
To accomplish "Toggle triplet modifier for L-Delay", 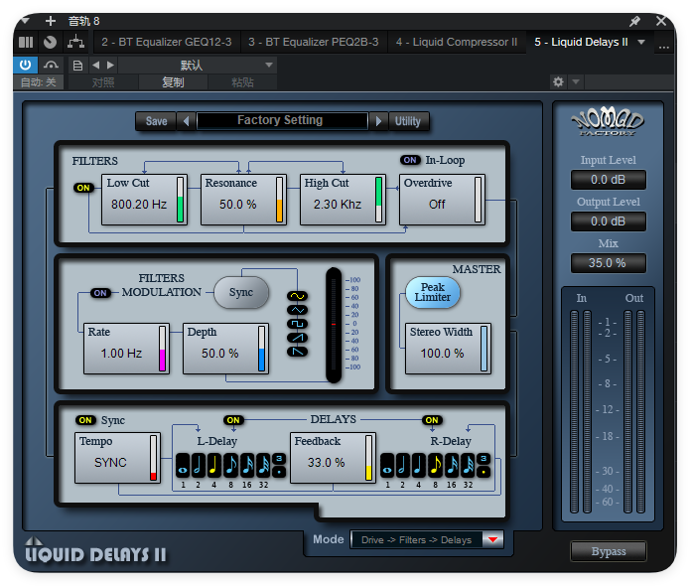I will (279, 459).
